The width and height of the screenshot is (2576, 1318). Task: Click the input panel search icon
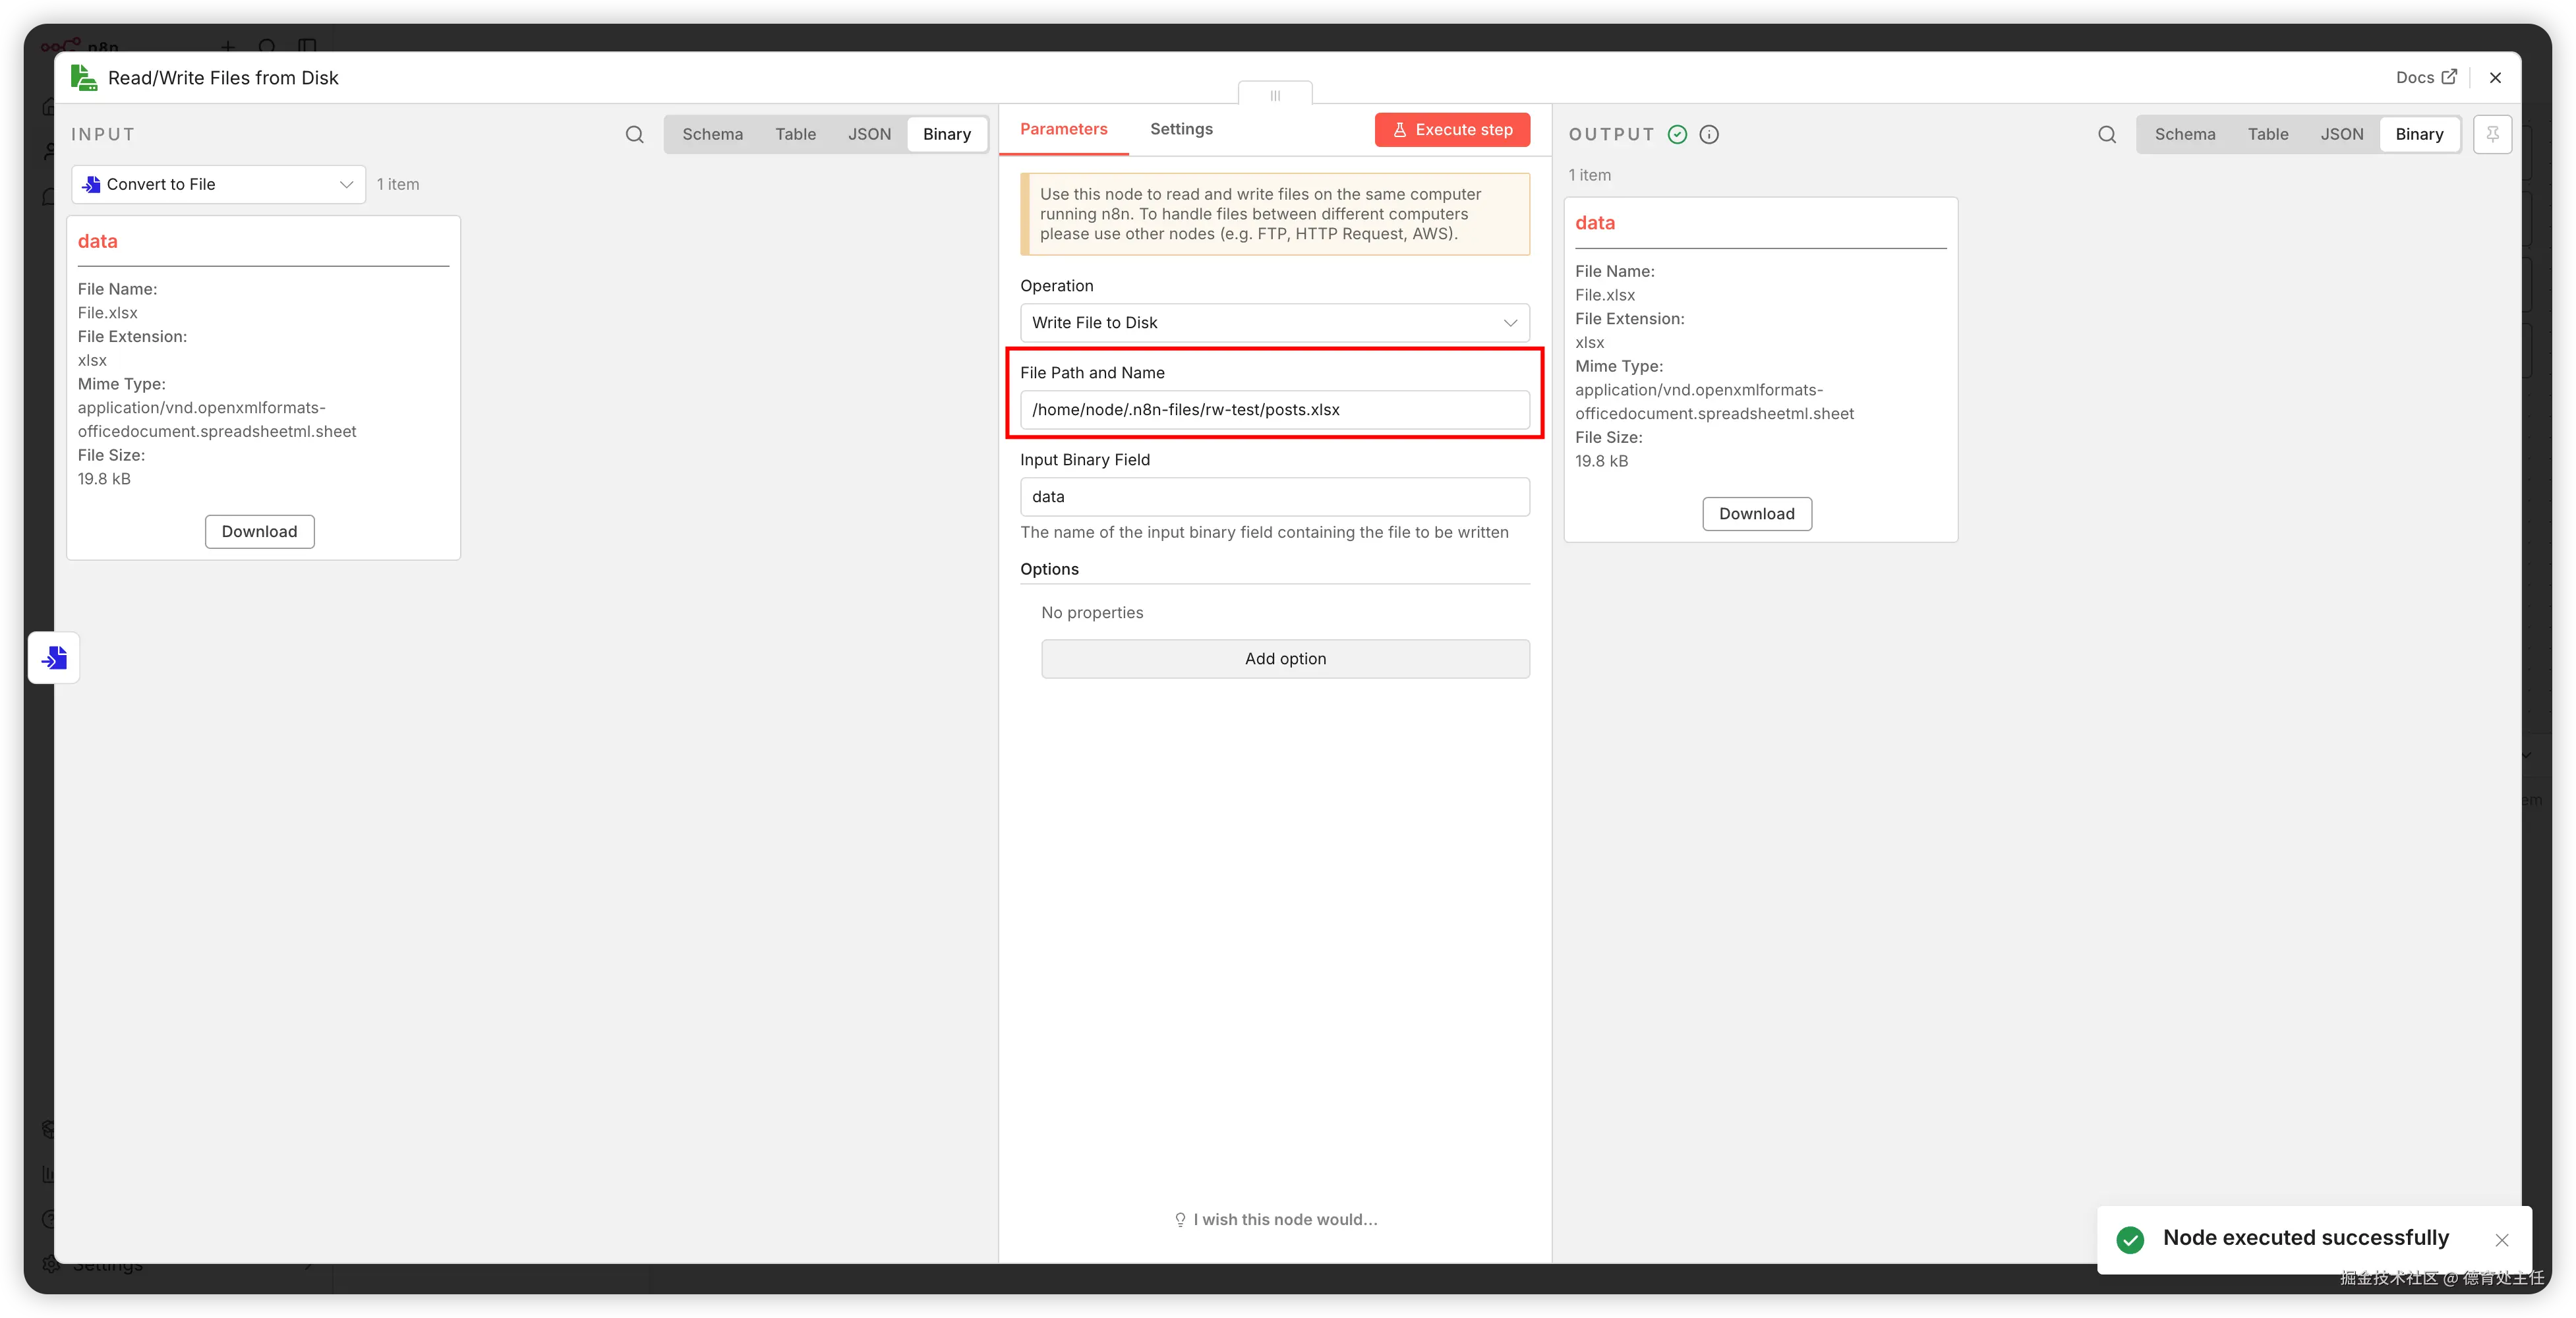(634, 134)
